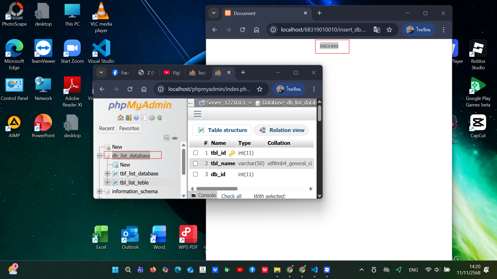Click the Check all link

point(231,196)
